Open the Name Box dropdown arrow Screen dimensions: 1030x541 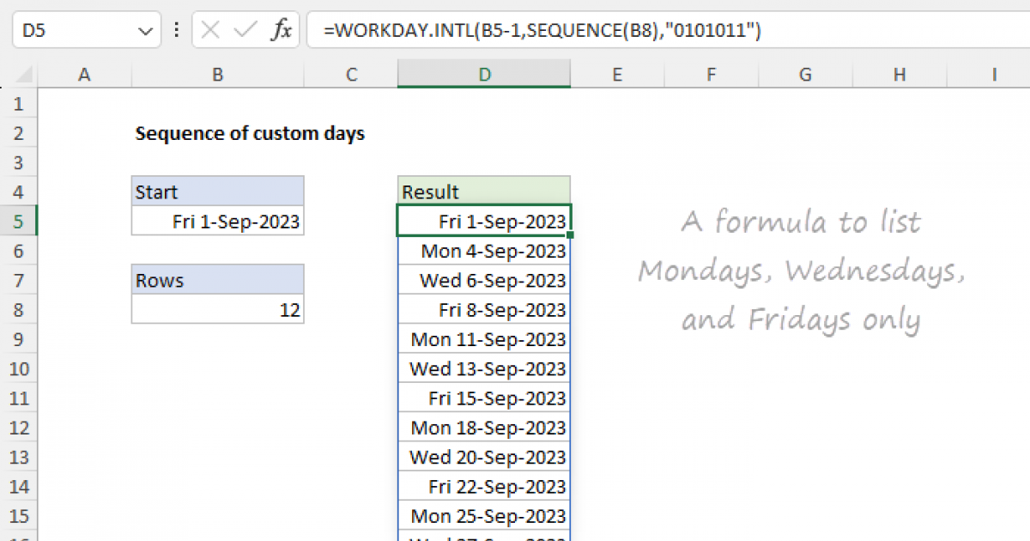point(143,32)
